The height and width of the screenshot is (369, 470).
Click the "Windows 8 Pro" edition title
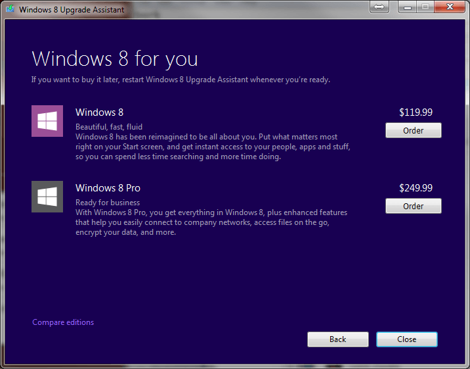tap(108, 188)
